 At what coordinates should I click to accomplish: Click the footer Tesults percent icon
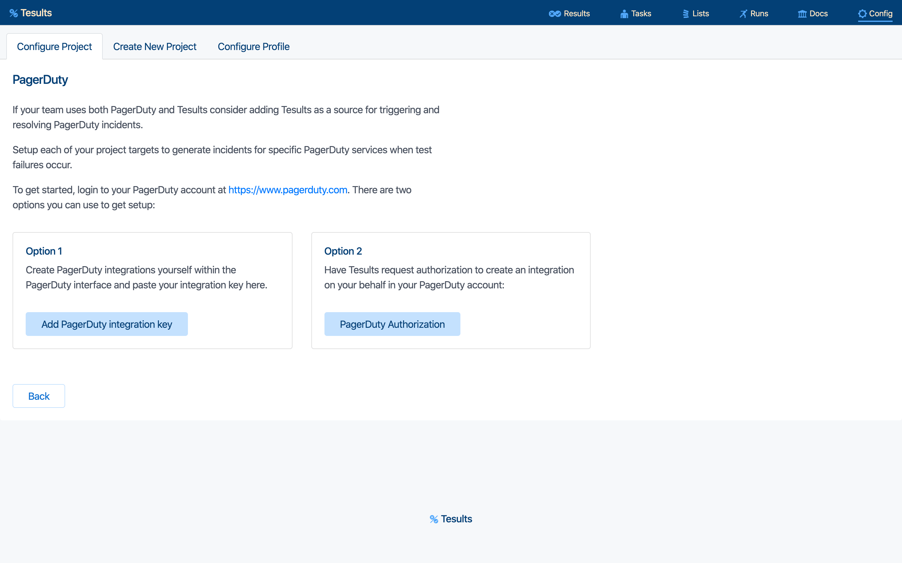tap(434, 519)
